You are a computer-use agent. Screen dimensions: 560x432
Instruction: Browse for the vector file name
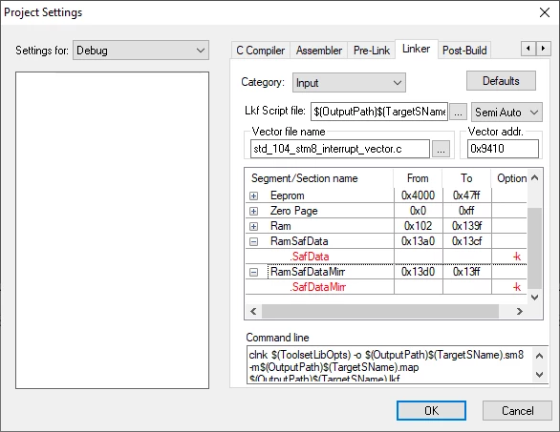click(441, 149)
